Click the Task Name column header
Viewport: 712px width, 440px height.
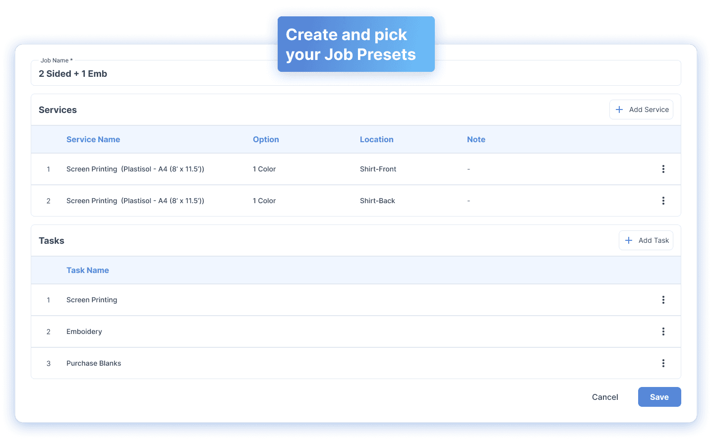(88, 271)
